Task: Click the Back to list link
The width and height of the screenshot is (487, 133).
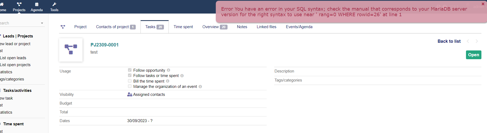Action: [x=449, y=41]
